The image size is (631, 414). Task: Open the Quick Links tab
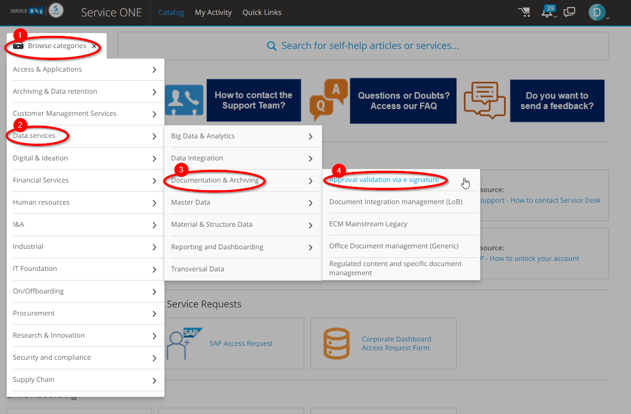[262, 12]
